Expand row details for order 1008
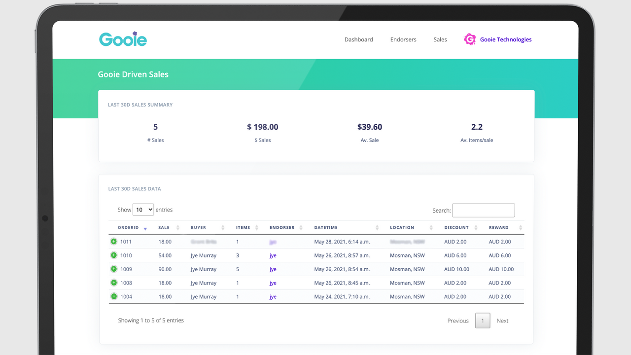This screenshot has height=355, width=631. [114, 283]
